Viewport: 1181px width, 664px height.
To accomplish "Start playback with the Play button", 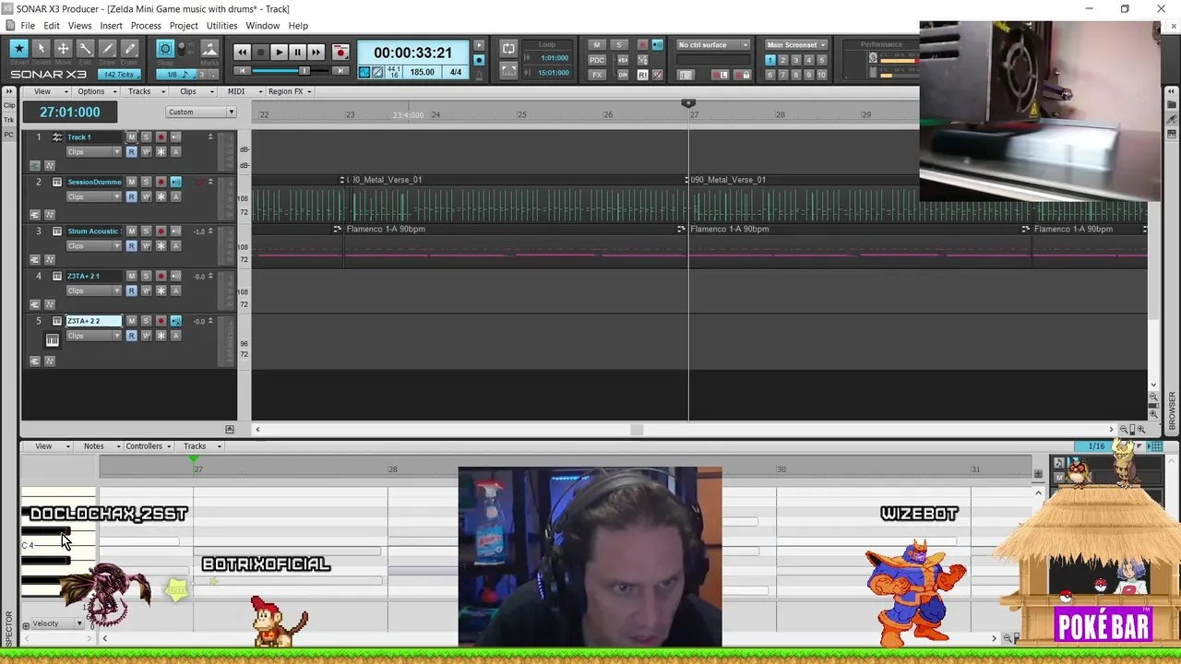I will point(279,53).
